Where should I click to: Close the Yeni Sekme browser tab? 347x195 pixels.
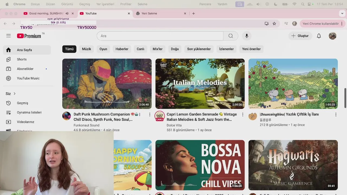185,13
